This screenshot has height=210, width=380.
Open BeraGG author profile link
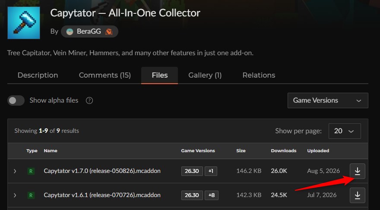tap(89, 31)
